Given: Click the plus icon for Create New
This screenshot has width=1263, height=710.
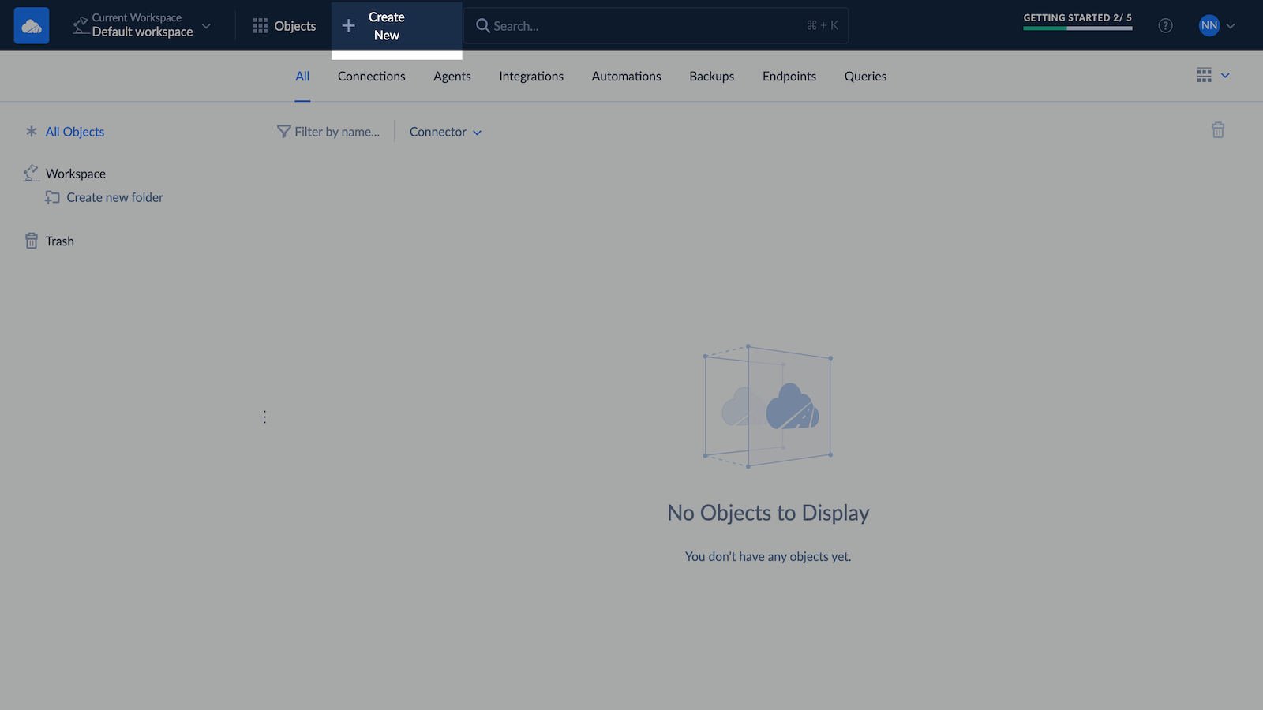Looking at the screenshot, I should tap(348, 26).
